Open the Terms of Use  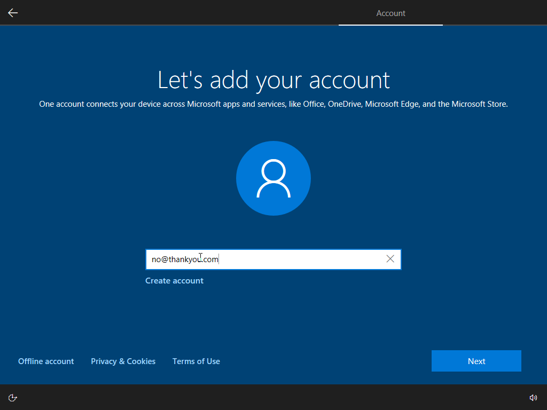coord(196,361)
